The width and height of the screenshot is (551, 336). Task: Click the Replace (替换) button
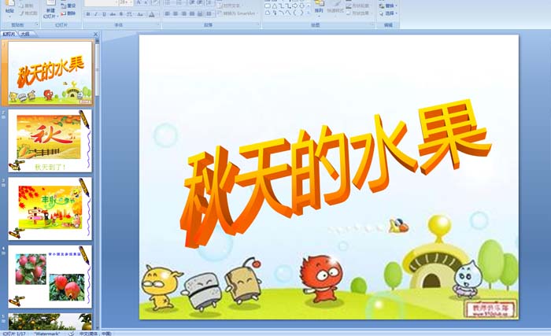point(388,6)
